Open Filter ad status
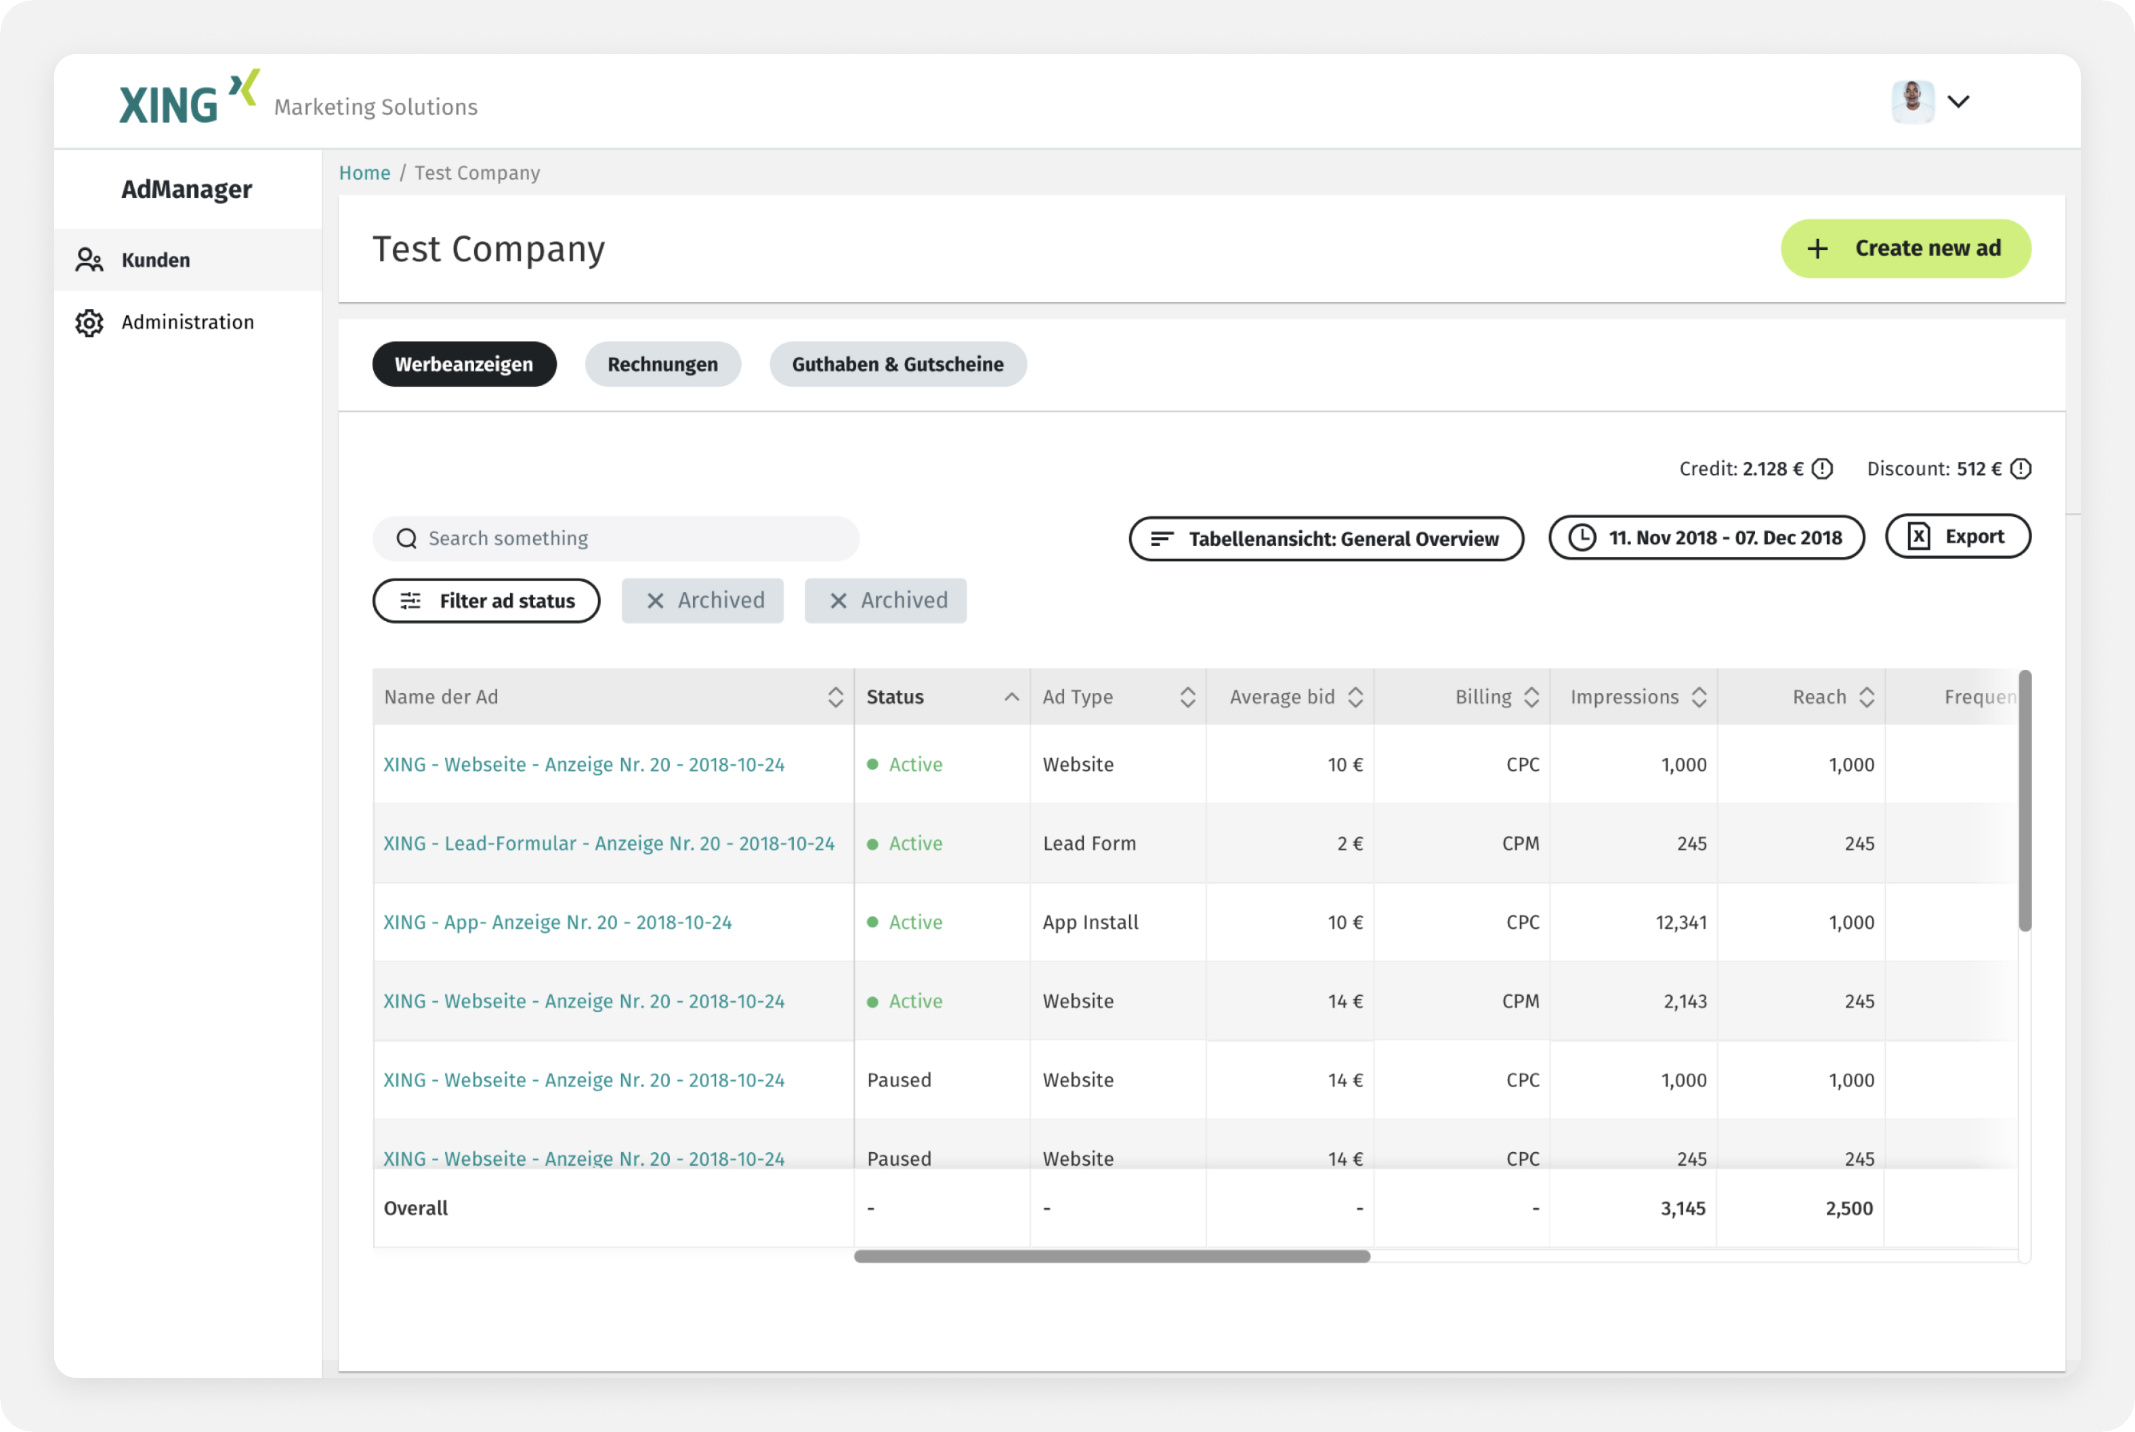This screenshot has width=2135, height=1432. [x=486, y=601]
